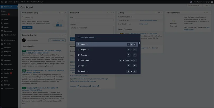Open Products icon in the sidebar
This screenshot has width=214, height=108.
coord(2,44)
